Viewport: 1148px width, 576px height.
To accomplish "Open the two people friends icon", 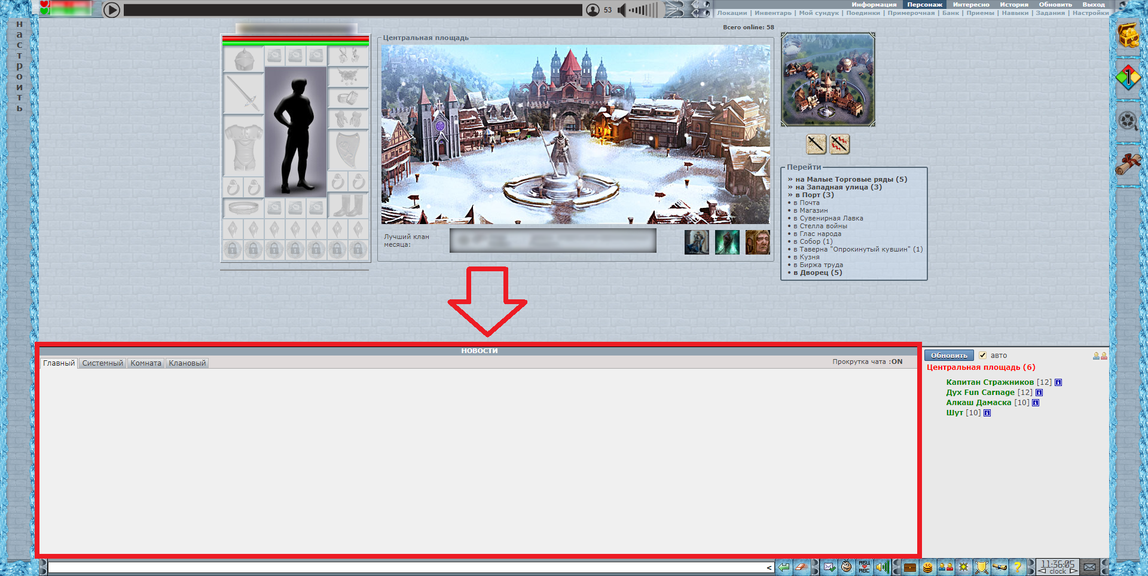I will (945, 567).
